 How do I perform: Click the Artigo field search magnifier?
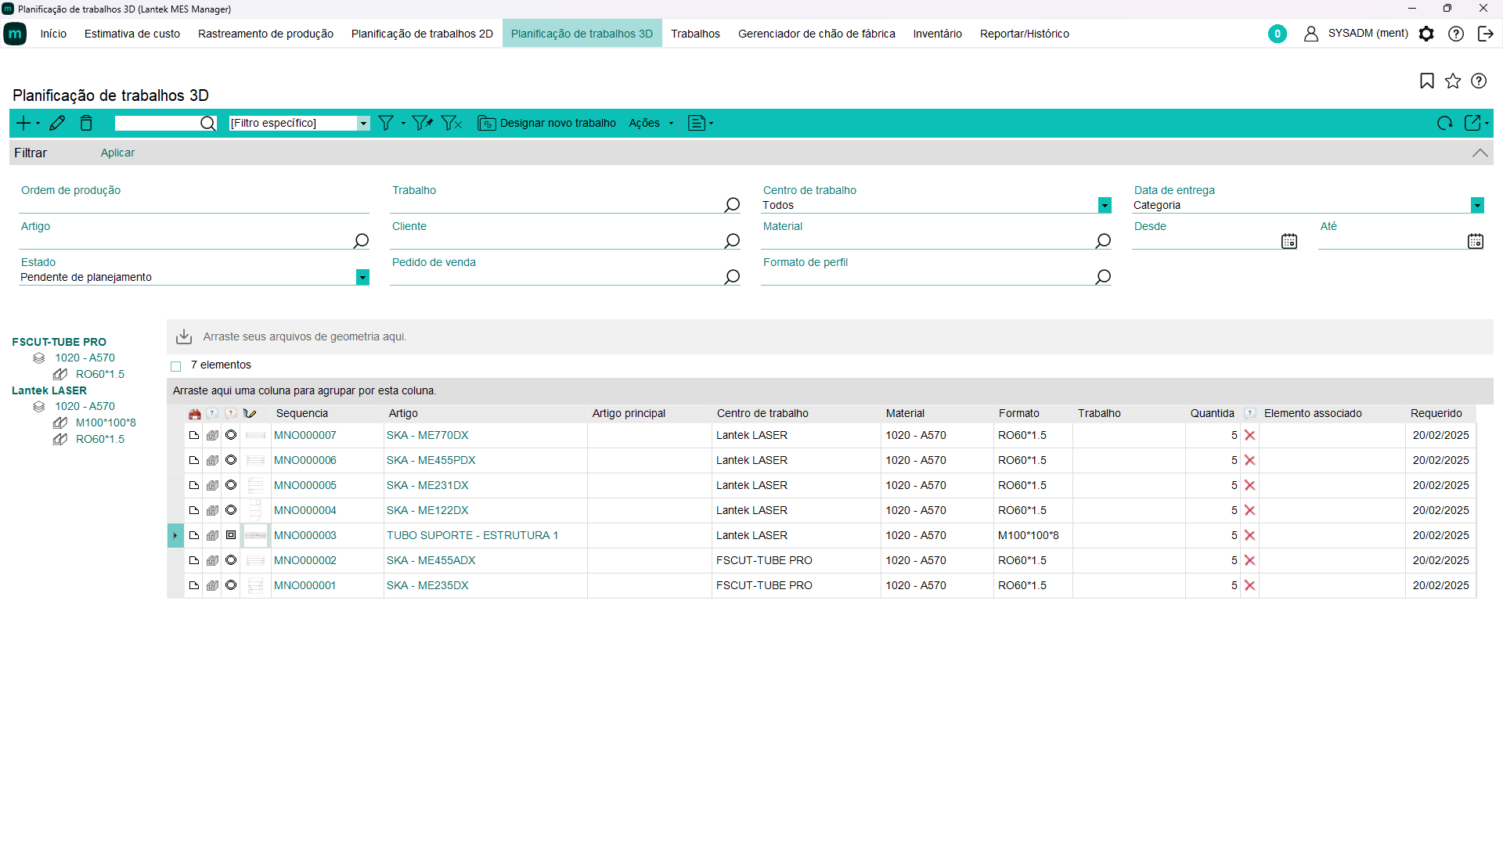click(x=361, y=241)
